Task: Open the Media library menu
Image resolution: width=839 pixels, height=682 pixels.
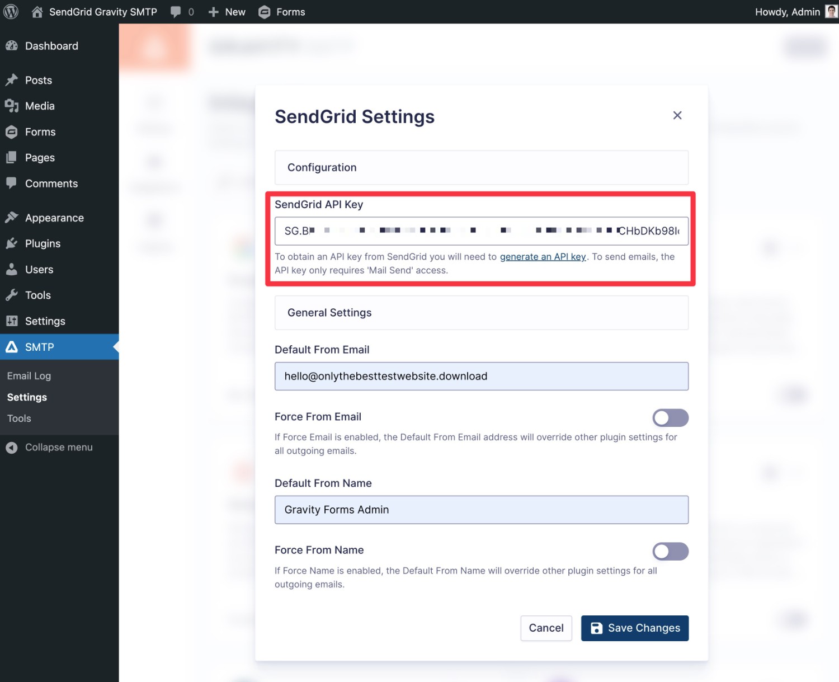Action: pos(59,106)
